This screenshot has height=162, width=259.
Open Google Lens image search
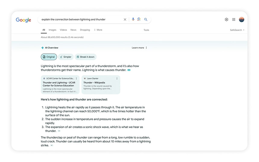(x=139, y=19)
